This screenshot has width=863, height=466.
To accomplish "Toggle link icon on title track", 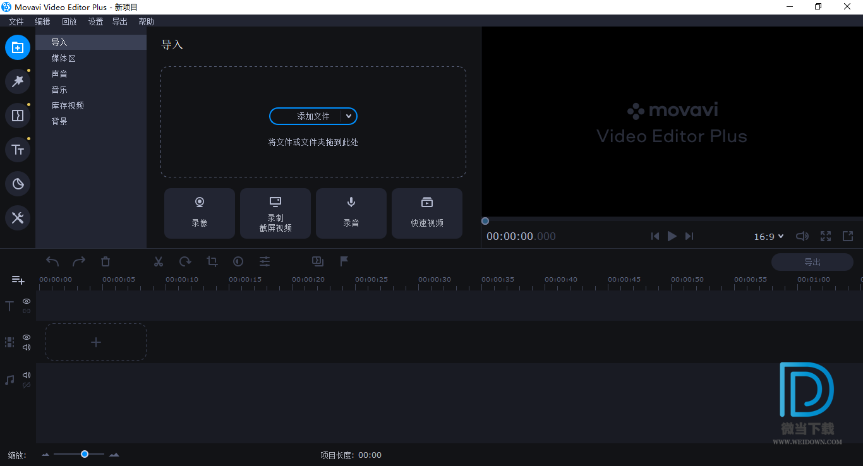I will click(27, 311).
